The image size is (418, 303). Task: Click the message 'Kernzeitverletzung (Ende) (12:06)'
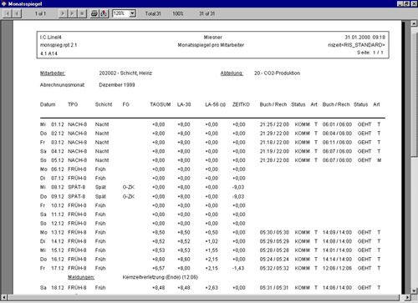click(x=161, y=277)
